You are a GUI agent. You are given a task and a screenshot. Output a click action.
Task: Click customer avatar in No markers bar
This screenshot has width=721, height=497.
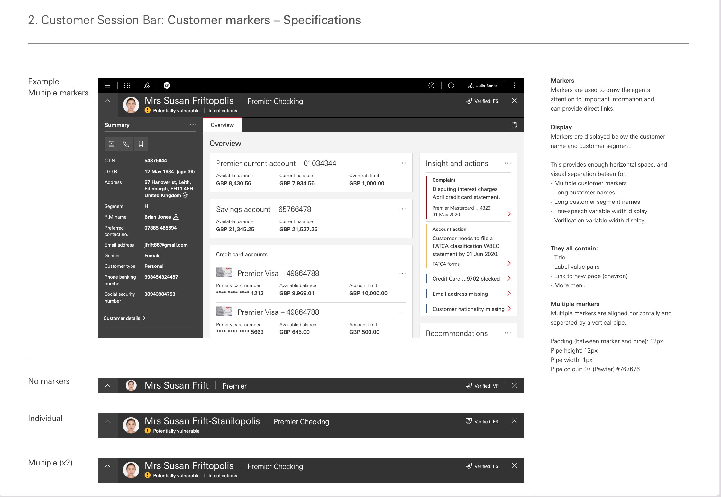coord(131,385)
